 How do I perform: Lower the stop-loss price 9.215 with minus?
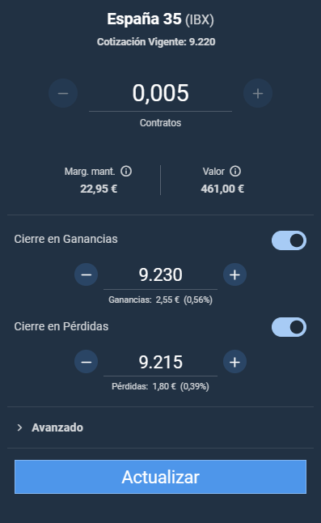point(86,362)
